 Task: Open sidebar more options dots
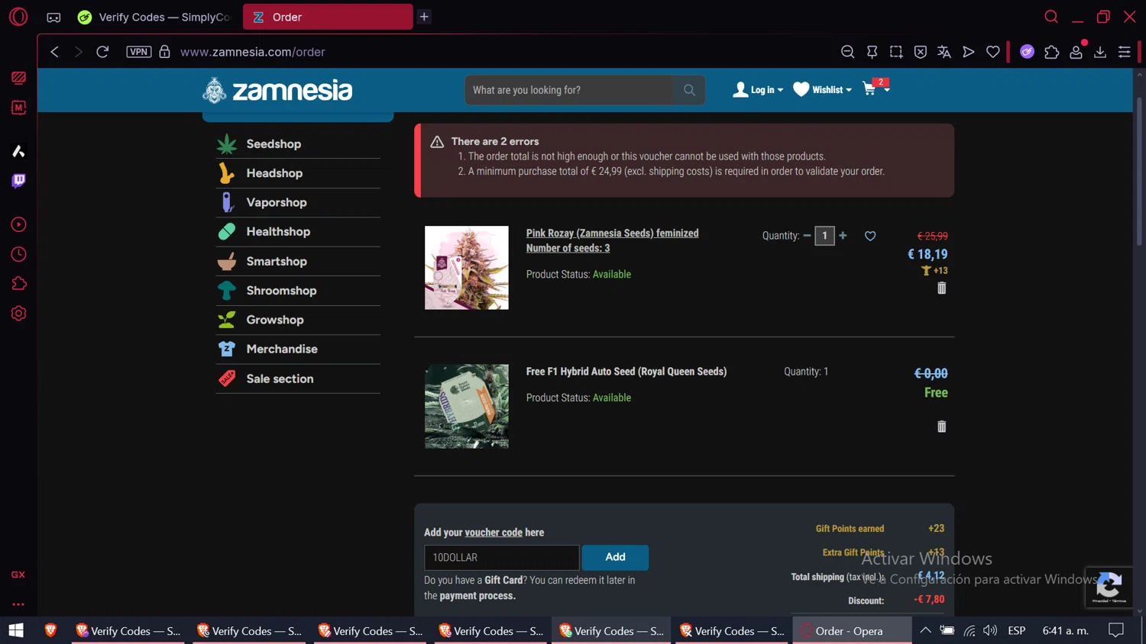18,604
